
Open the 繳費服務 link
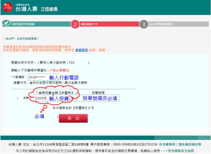pos(81,50)
